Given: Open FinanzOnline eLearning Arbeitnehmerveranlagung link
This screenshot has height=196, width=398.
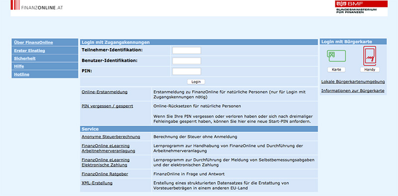Looking at the screenshot, I should (108, 148).
